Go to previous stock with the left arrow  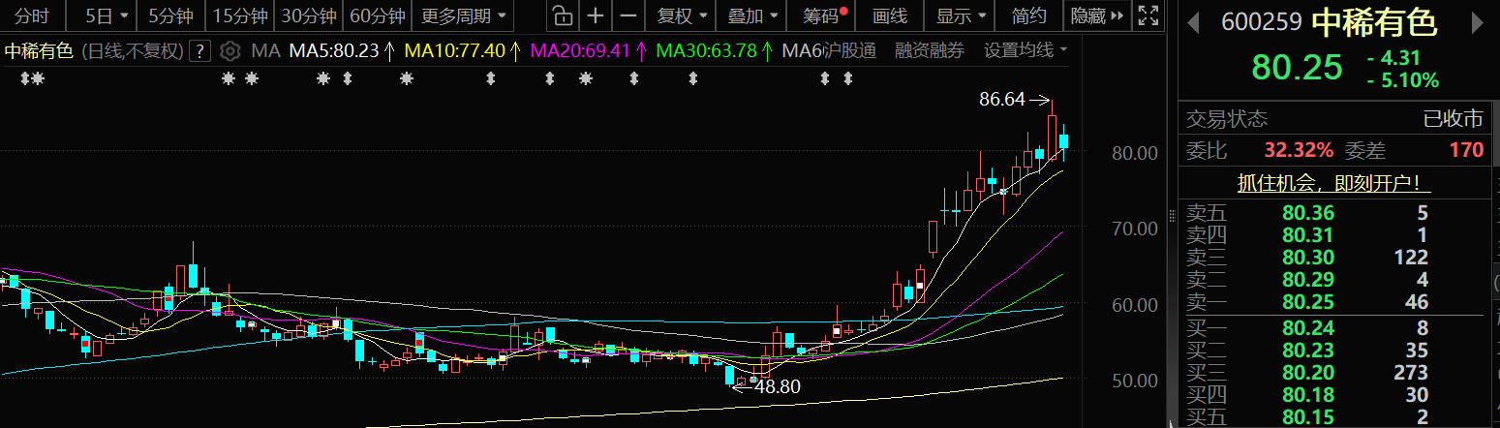pyautogui.click(x=1192, y=22)
